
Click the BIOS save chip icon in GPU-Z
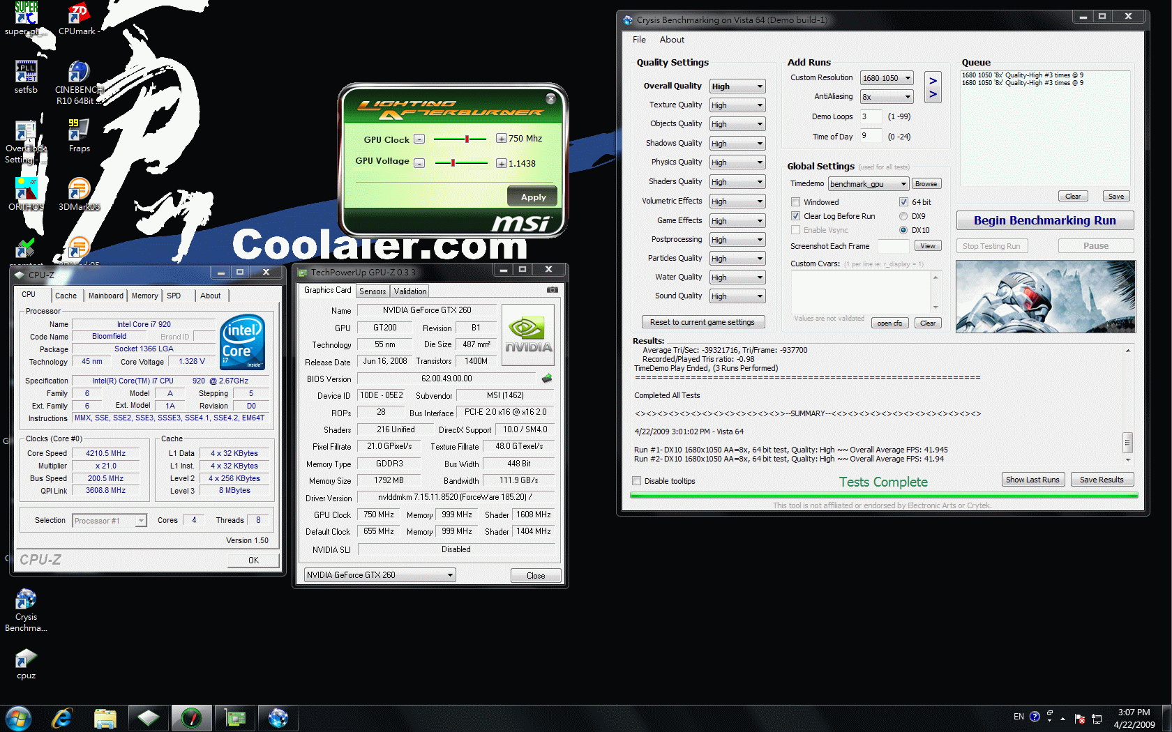click(547, 379)
